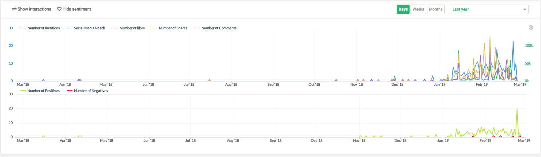
Task: Click the 50k right axis label
Action: 528,63
